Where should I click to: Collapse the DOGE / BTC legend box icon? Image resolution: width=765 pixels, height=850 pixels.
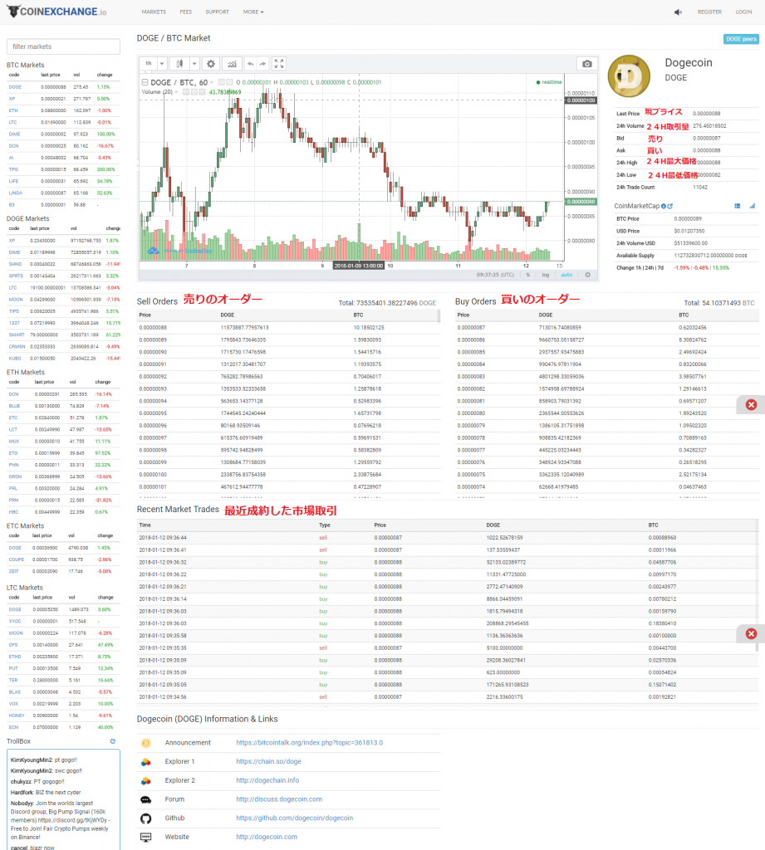[145, 82]
